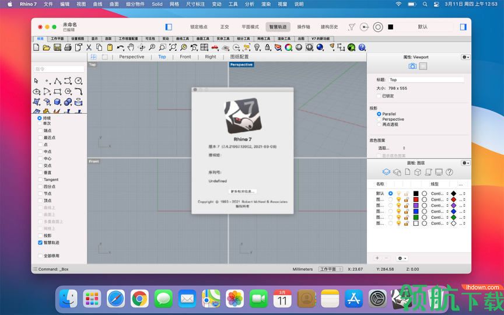
Task: Click the more info button in About dialog
Action: tap(243, 191)
